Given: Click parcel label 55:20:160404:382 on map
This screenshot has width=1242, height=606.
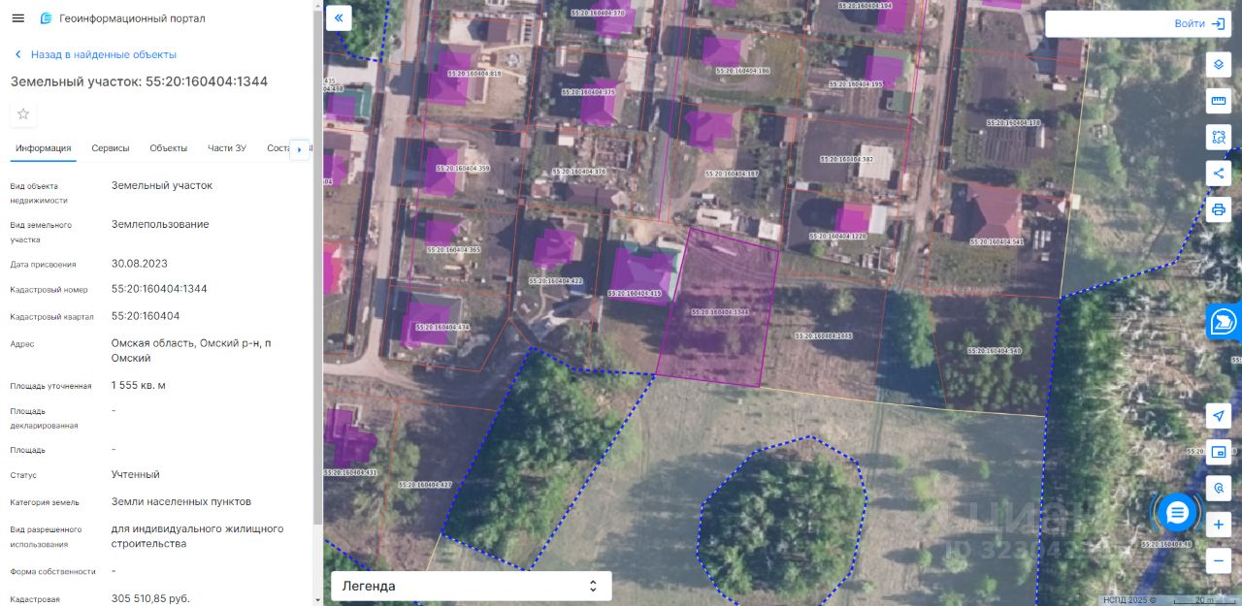Looking at the screenshot, I should click(x=846, y=159).
